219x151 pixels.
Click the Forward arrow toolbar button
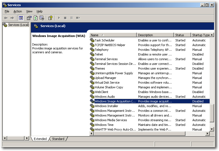click(x=12, y=18)
